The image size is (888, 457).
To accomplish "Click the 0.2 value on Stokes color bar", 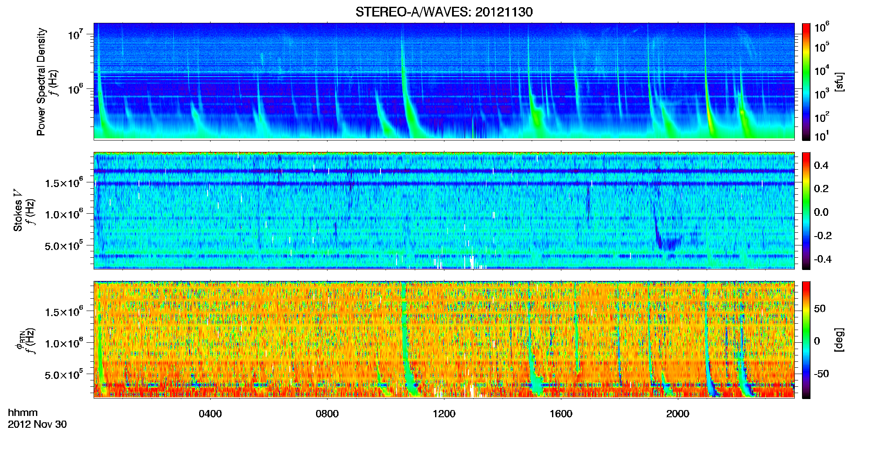I will click(x=821, y=189).
